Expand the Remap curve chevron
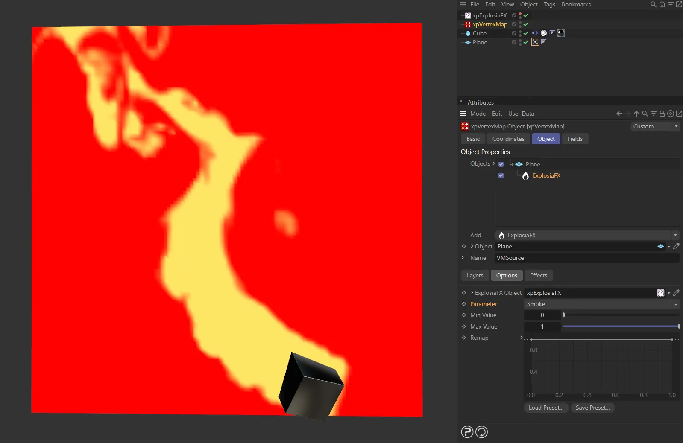Image resolution: width=683 pixels, height=443 pixels. click(522, 338)
